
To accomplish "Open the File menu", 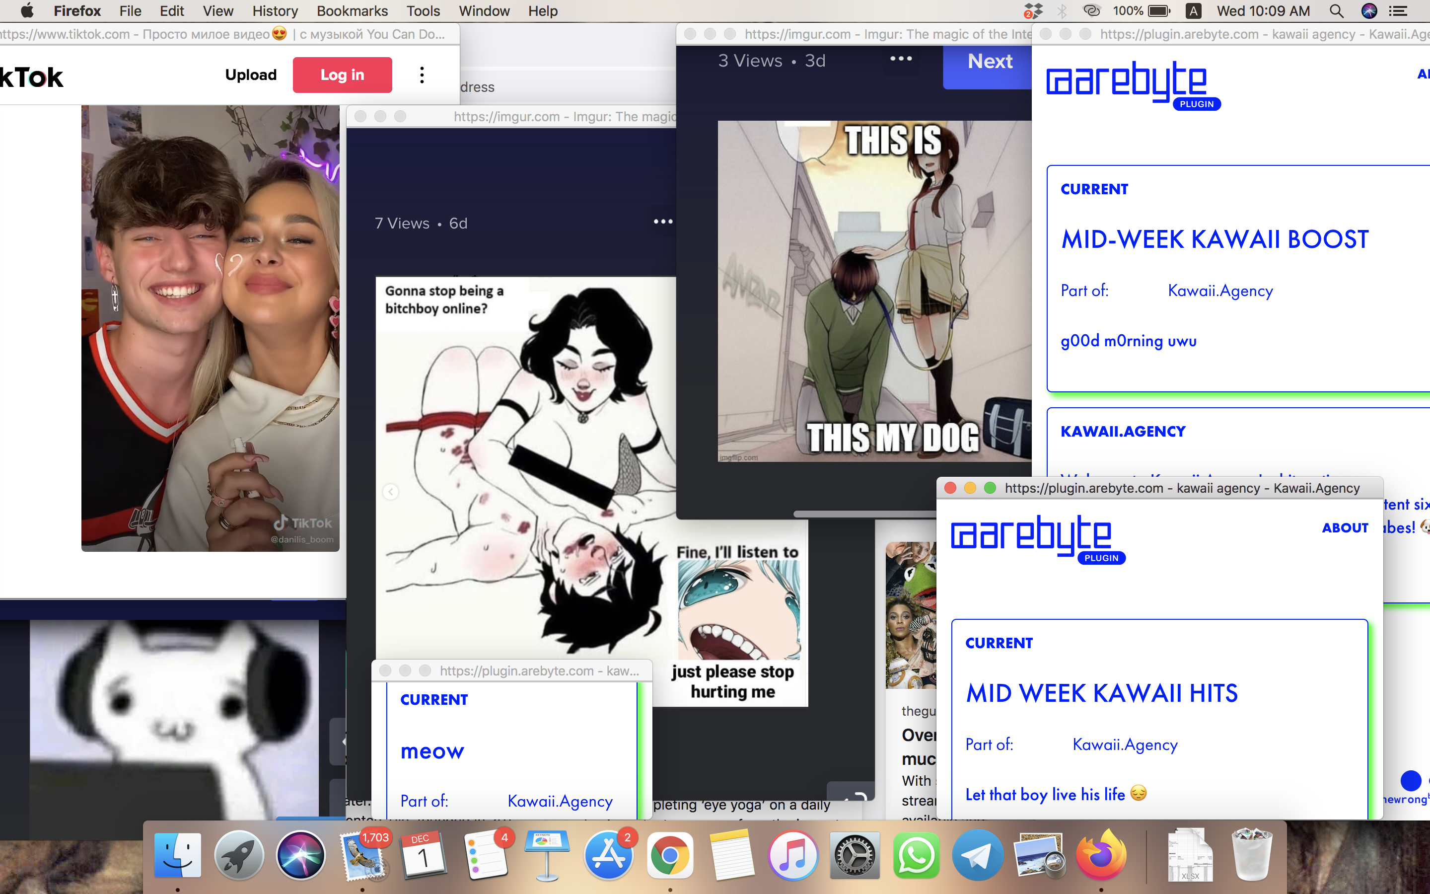I will [x=130, y=10].
